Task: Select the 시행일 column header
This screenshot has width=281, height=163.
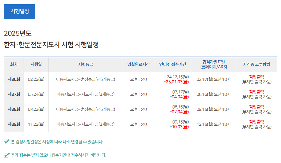Action: pos(36,65)
